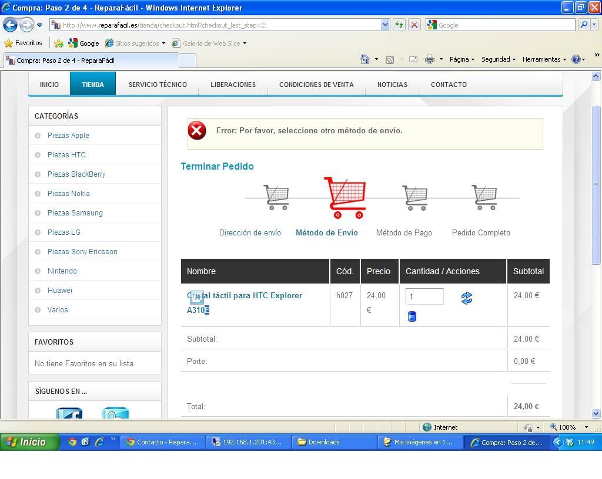
Task: Select the TIENDA navigation tab
Action: (92, 85)
